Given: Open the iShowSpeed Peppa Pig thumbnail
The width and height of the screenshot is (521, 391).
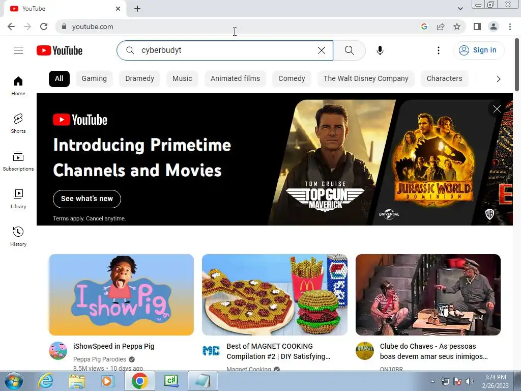Looking at the screenshot, I should click(x=121, y=295).
